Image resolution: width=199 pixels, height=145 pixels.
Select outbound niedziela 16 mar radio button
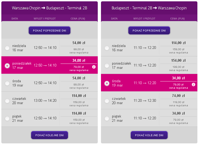(7, 48)
